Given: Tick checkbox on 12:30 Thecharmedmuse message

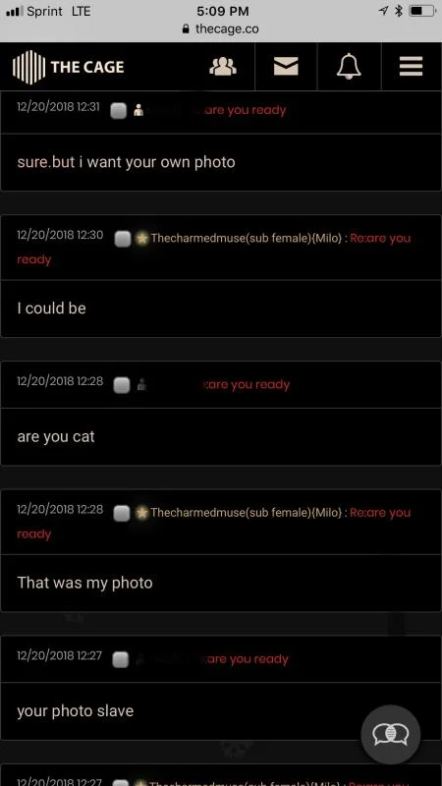Looking at the screenshot, I should coord(123,239).
